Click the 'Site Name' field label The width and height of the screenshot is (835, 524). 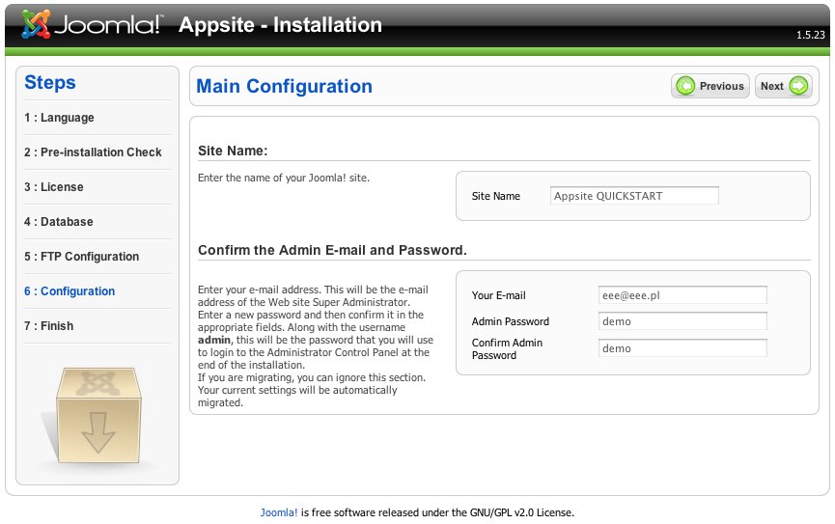coord(496,196)
